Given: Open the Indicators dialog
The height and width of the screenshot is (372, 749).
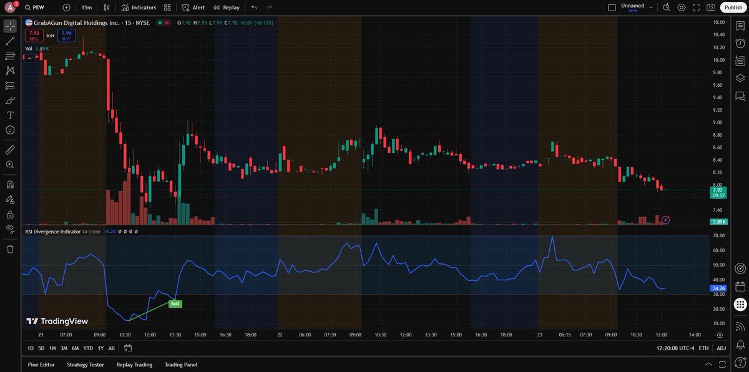Looking at the screenshot, I should click(139, 7).
